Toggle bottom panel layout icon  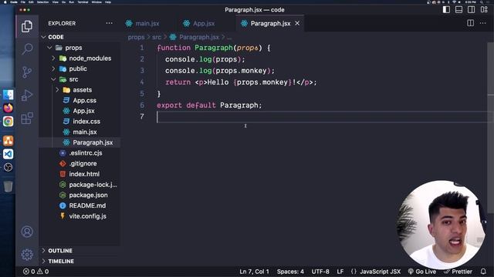(458, 10)
